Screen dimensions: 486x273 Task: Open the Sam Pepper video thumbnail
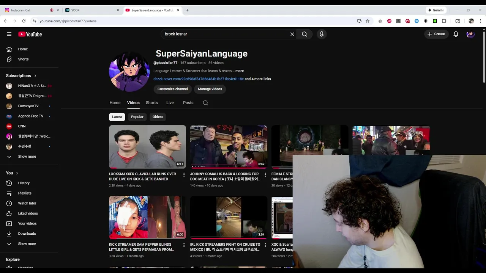147,217
